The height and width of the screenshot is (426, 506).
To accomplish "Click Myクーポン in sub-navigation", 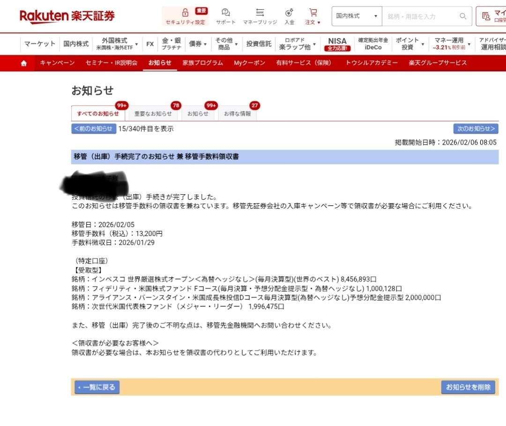I will pyautogui.click(x=249, y=63).
